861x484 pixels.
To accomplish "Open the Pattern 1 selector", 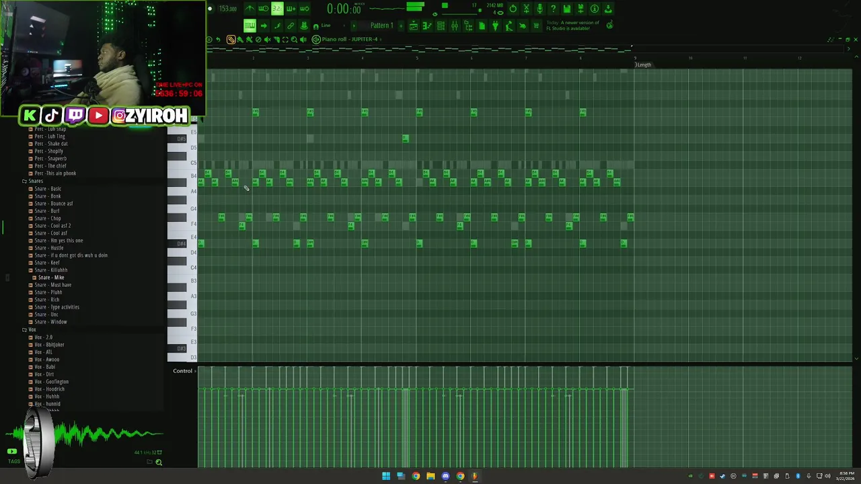I will click(x=381, y=26).
